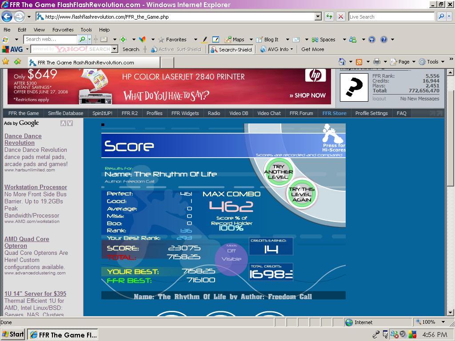
Task: Click the Refresh page icon
Action: pos(329,16)
